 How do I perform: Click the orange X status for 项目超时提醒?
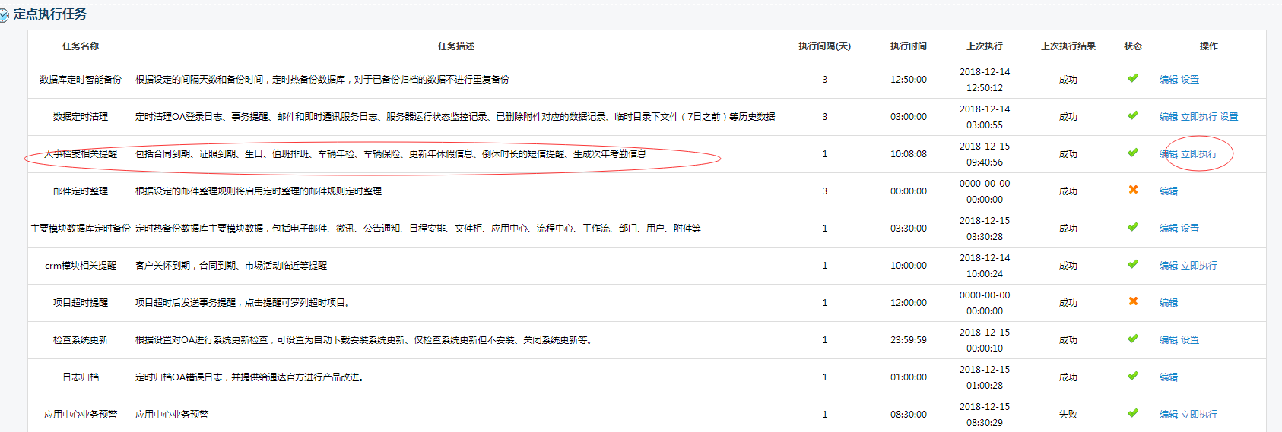point(1133,301)
